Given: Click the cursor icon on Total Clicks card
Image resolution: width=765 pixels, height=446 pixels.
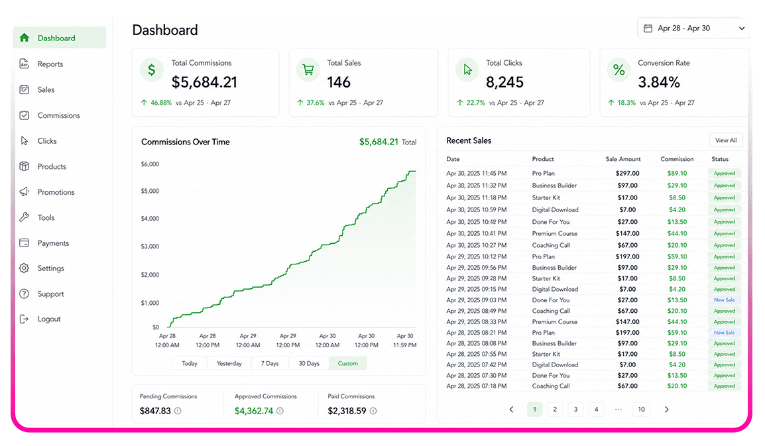Looking at the screenshot, I should click(x=467, y=70).
